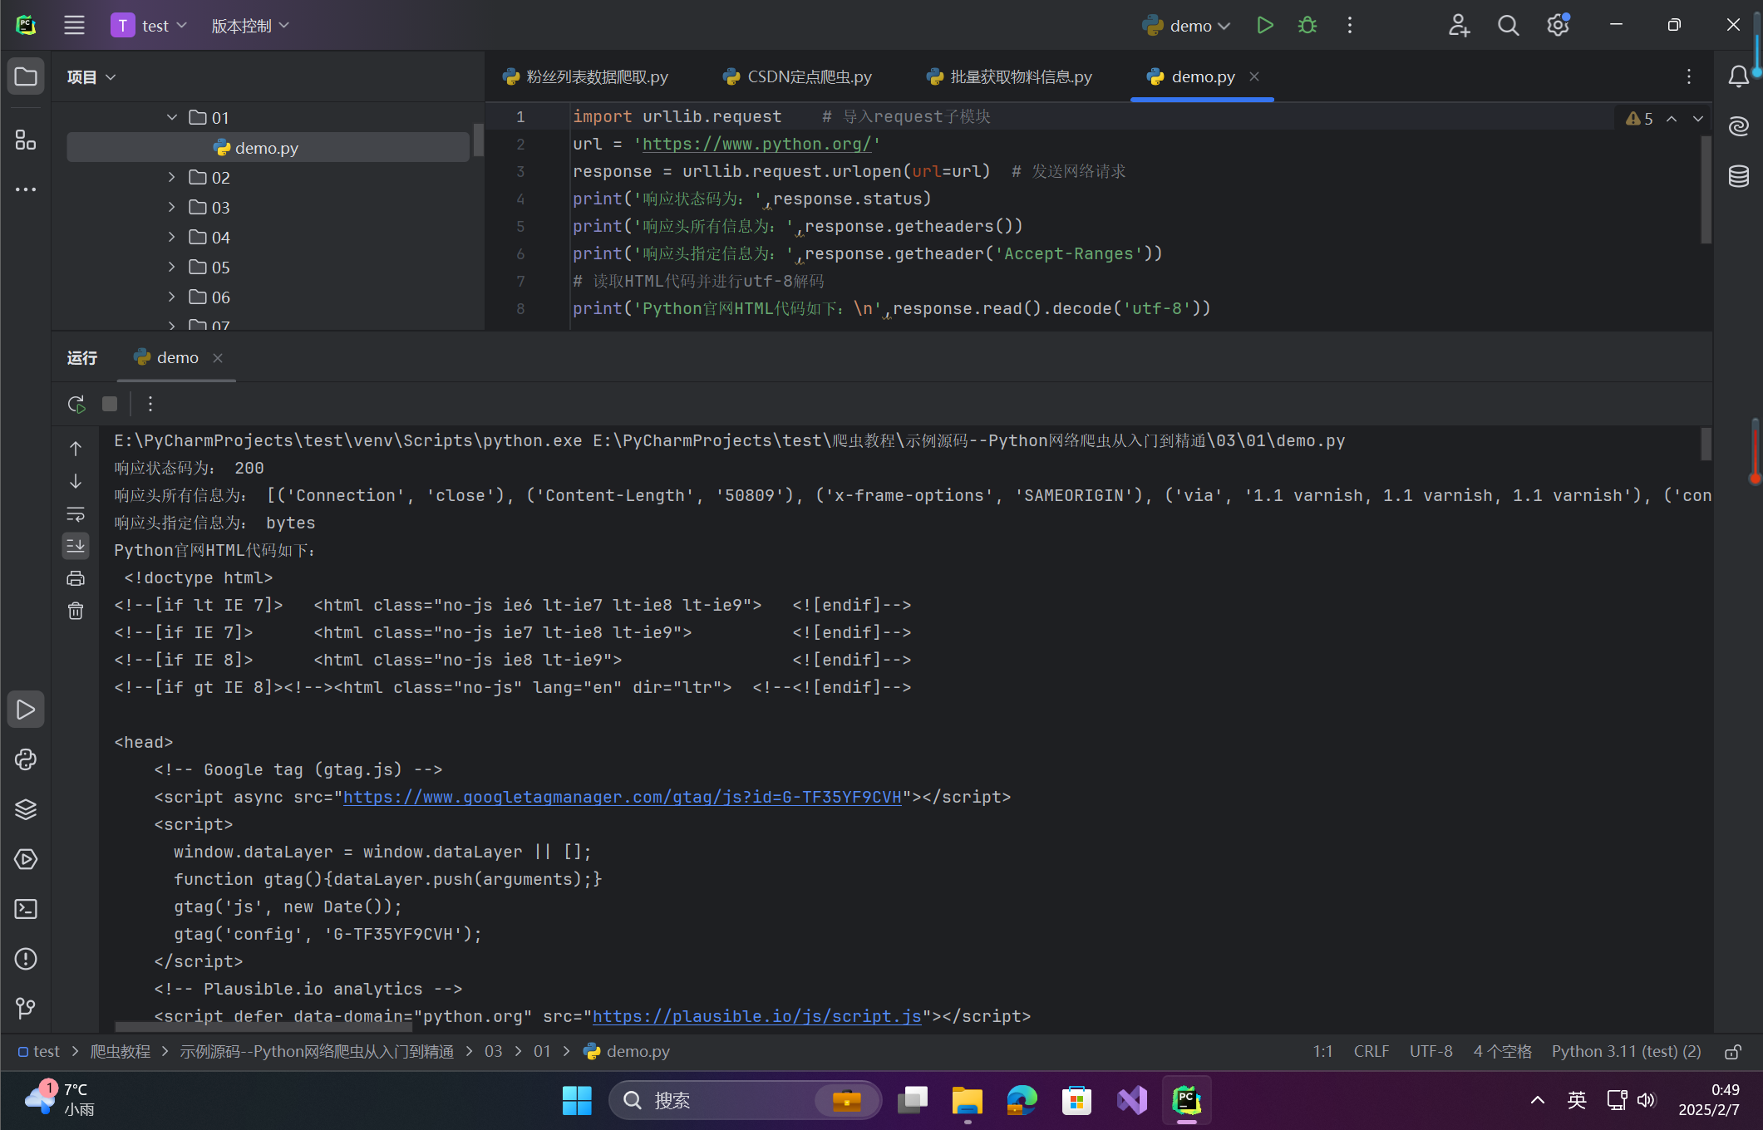Switch to CSDN定点爬虫.py tab
The image size is (1763, 1130).
tap(798, 76)
